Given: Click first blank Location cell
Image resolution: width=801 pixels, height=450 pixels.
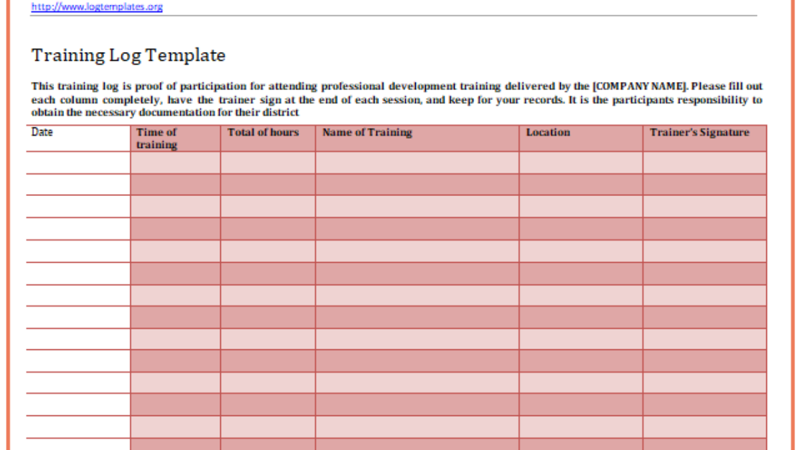Looking at the screenshot, I should pos(581,163).
